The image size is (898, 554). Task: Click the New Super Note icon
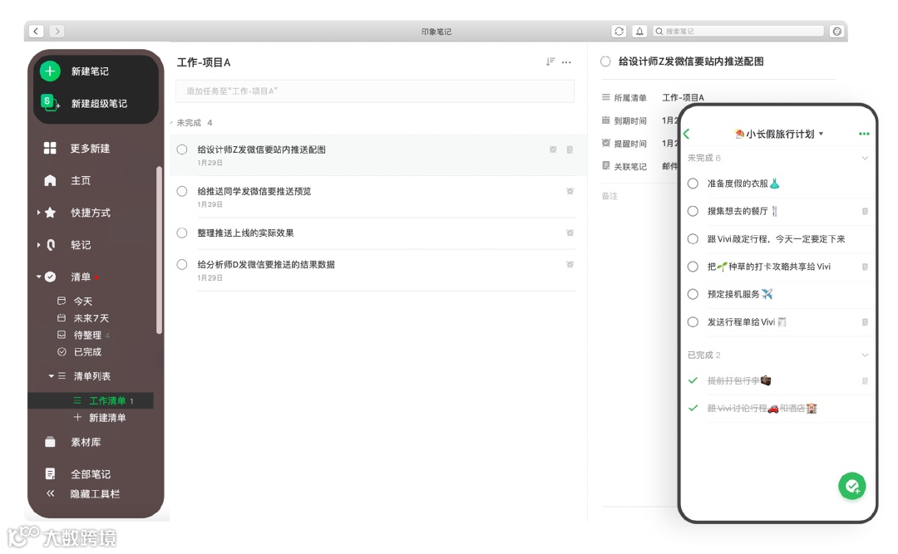tap(50, 103)
